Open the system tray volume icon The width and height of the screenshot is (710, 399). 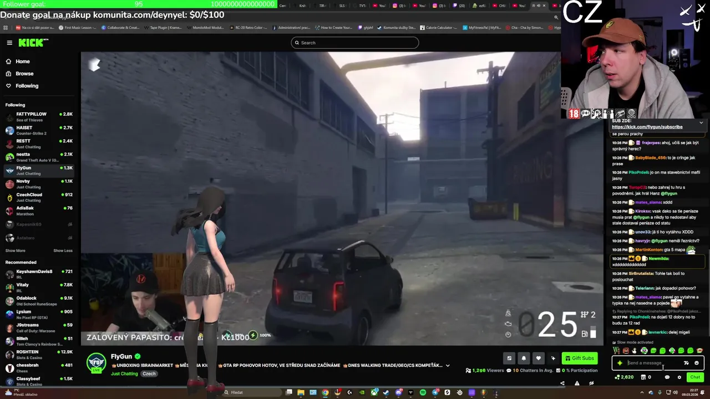coord(674,392)
